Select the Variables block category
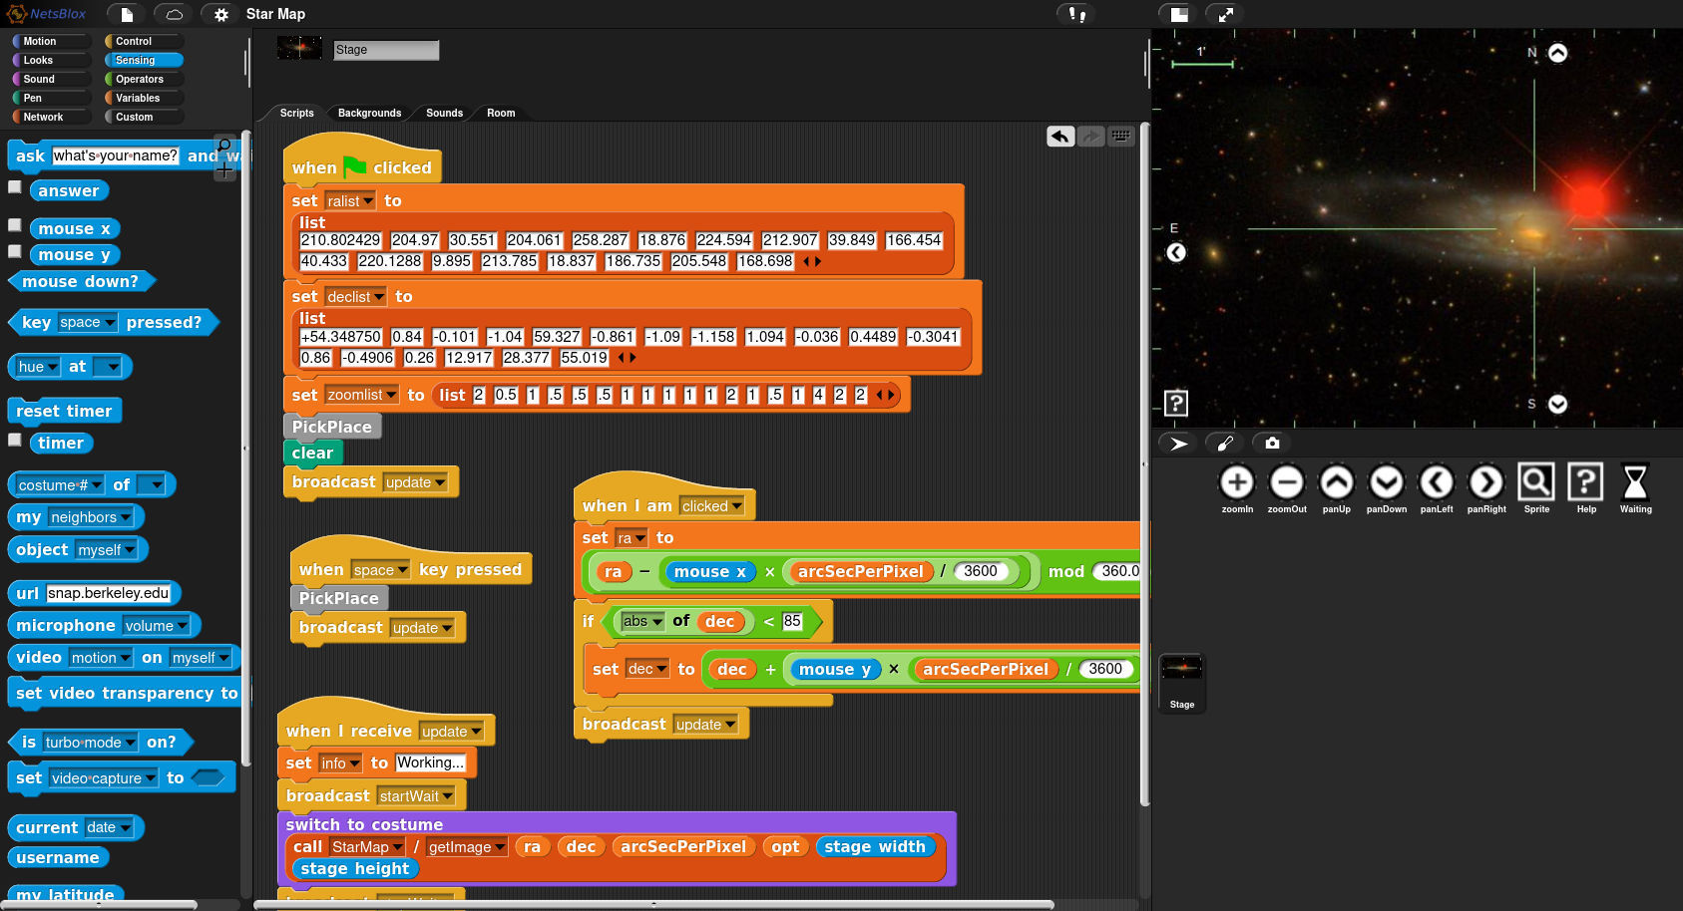Image resolution: width=1683 pixels, height=911 pixels. point(144,98)
